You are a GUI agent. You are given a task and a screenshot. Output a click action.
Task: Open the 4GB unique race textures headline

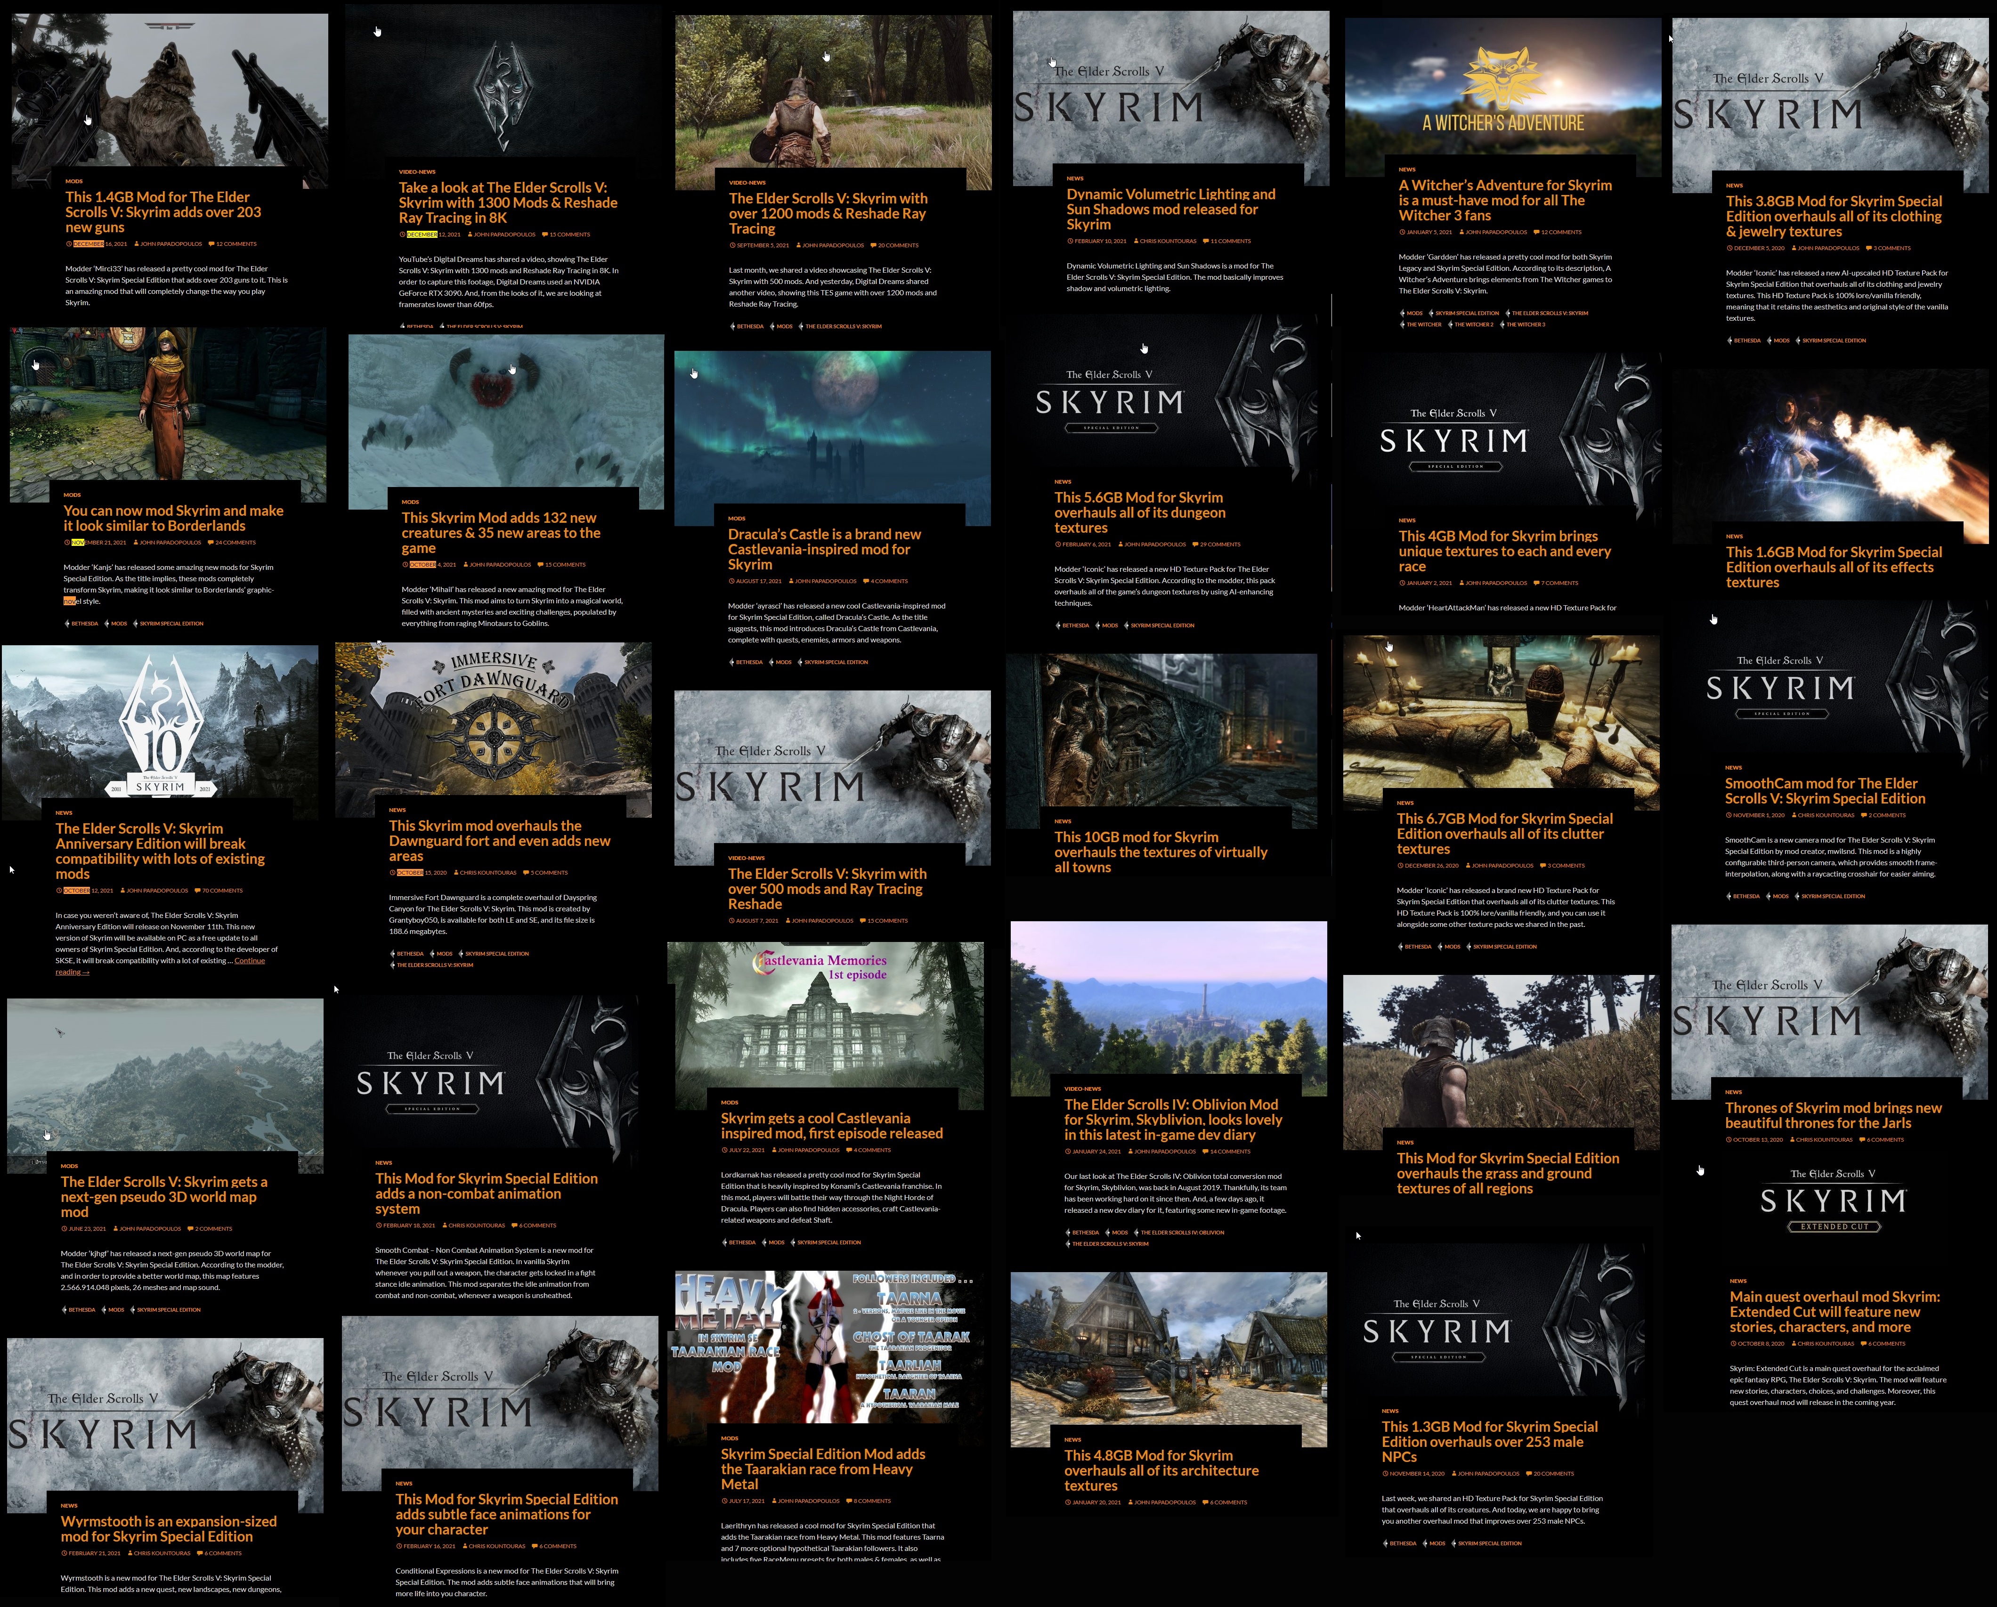tap(1504, 551)
